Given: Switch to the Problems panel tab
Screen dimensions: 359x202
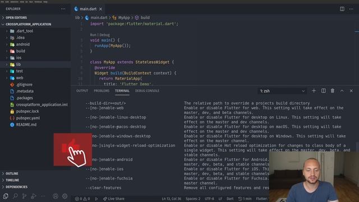Looking at the screenshot, I should (x=102, y=91).
